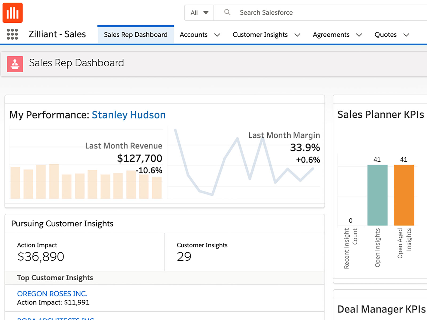Viewport: 427px width, 320px height.
Task: Open the Stanley Hudson profile link
Action: (129, 115)
